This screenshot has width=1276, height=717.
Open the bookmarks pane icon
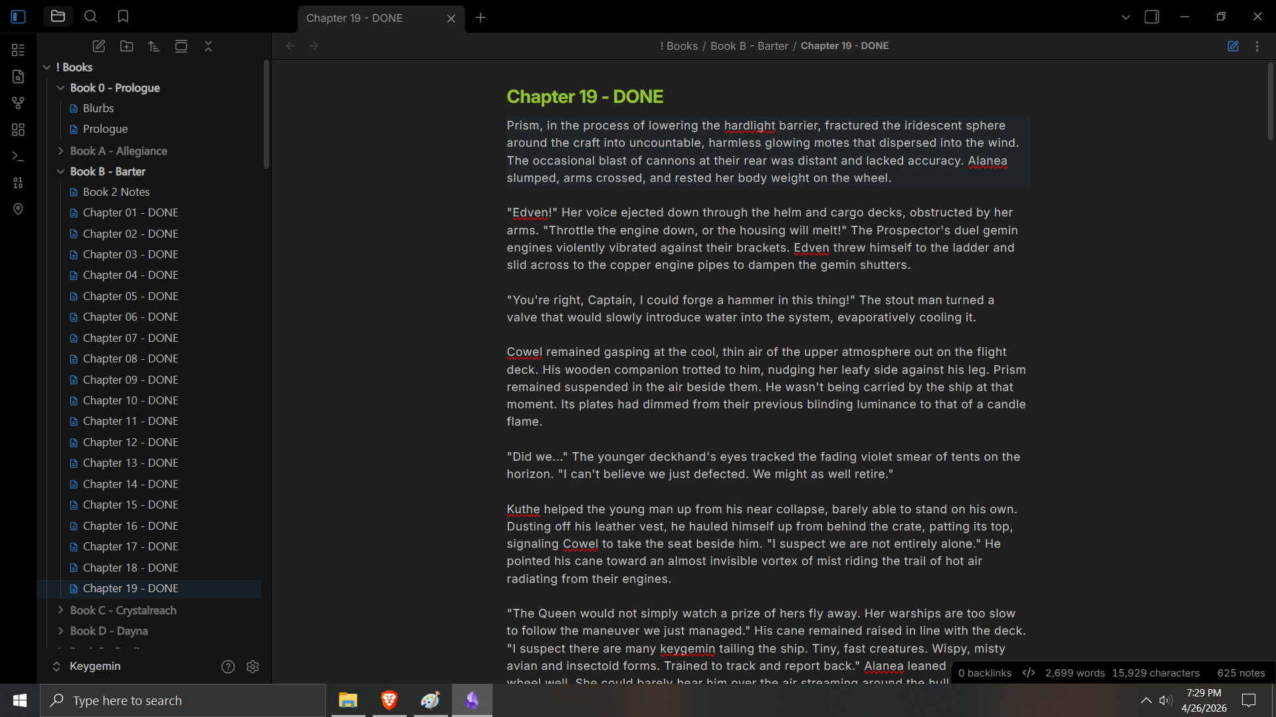pyautogui.click(x=123, y=17)
